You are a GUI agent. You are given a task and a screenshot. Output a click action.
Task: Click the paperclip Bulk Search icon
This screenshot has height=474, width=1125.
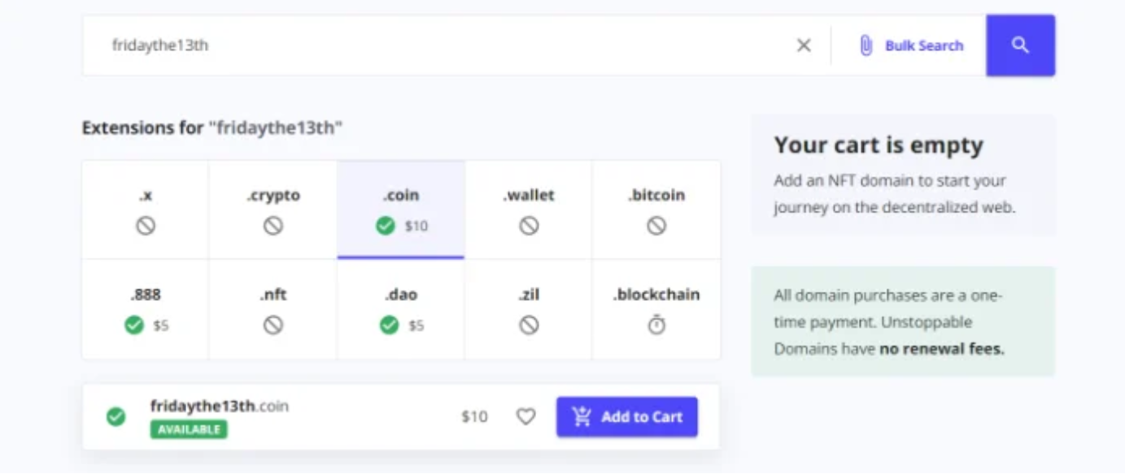coord(866,46)
